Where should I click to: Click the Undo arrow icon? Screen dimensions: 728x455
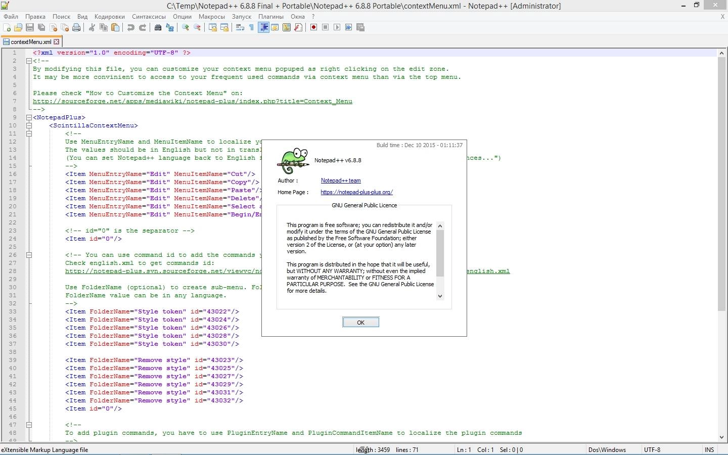[131, 27]
